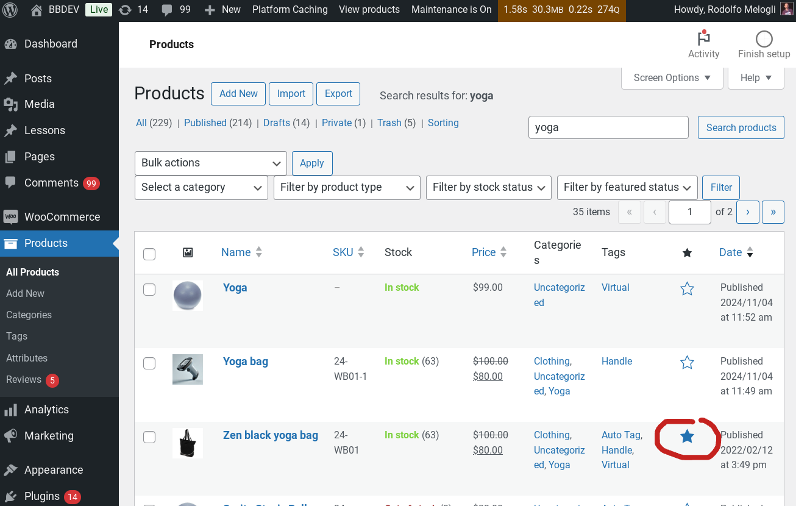Click the WordPress logo icon
796x506 pixels.
10,10
